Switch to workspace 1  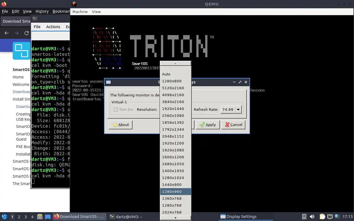coord(12,217)
